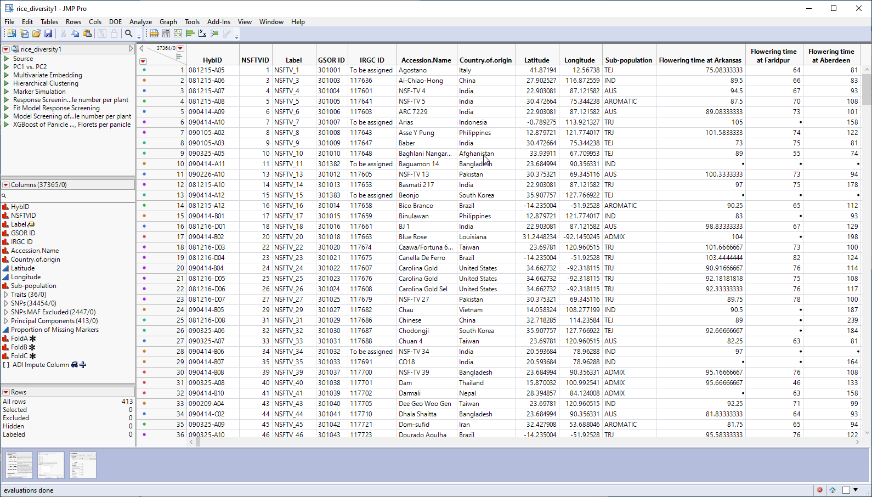The width and height of the screenshot is (872, 497).
Task: Open the Analyze menu
Action: pos(140,22)
